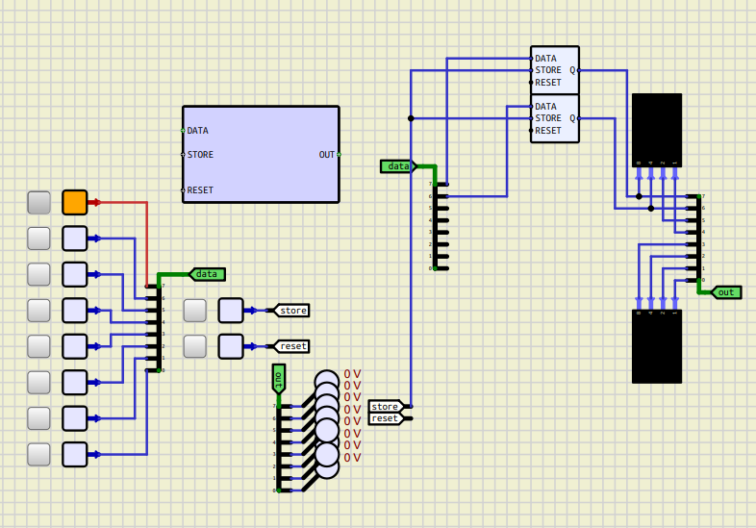Toggle the bottom gray button in left column
The width and height of the screenshot is (756, 528).
[x=38, y=454]
